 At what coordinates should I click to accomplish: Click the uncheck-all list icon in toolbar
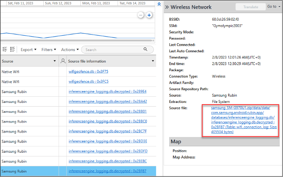click(13, 49)
